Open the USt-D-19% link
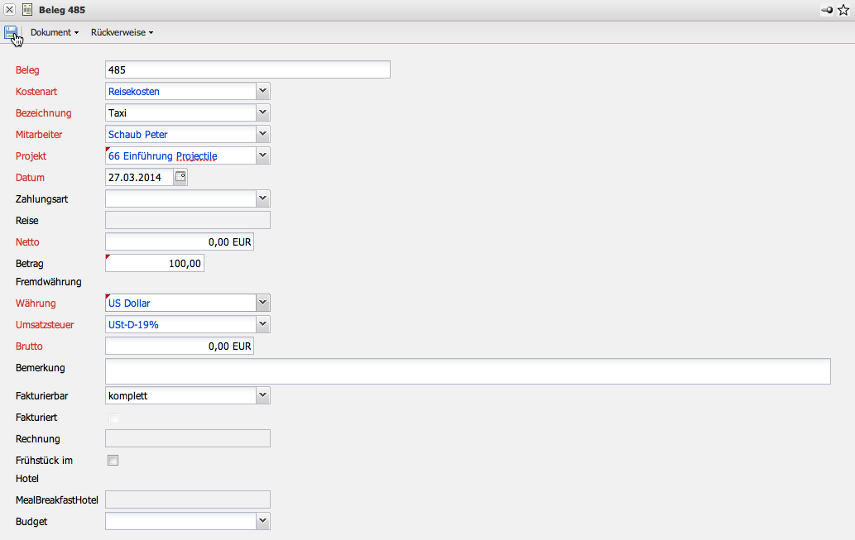Image resolution: width=855 pixels, height=540 pixels. (133, 325)
